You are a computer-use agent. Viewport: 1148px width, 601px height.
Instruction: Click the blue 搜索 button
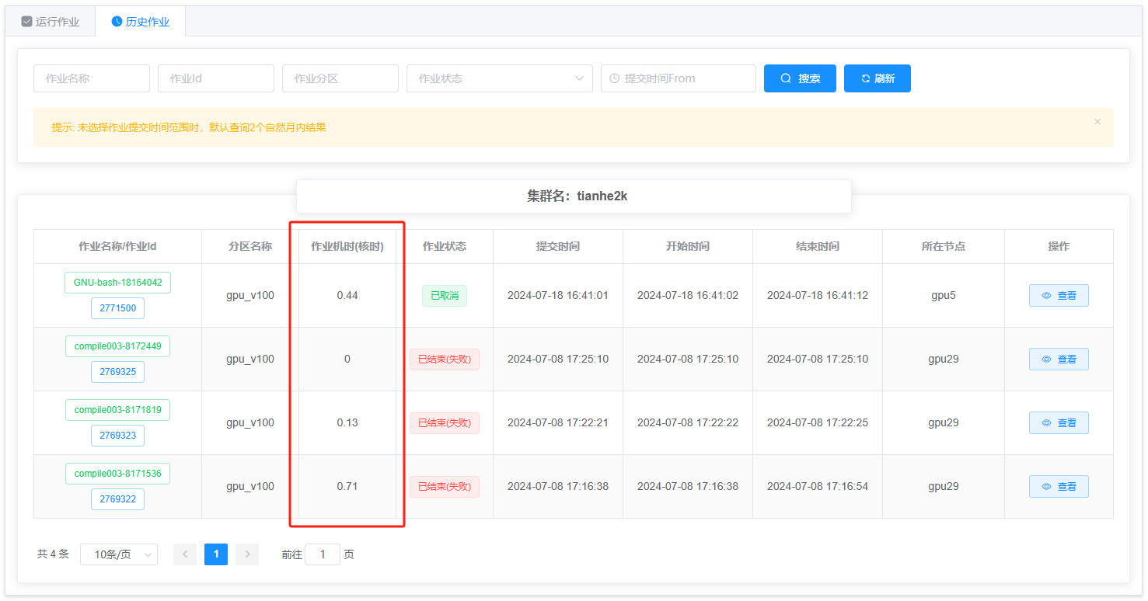pos(800,78)
